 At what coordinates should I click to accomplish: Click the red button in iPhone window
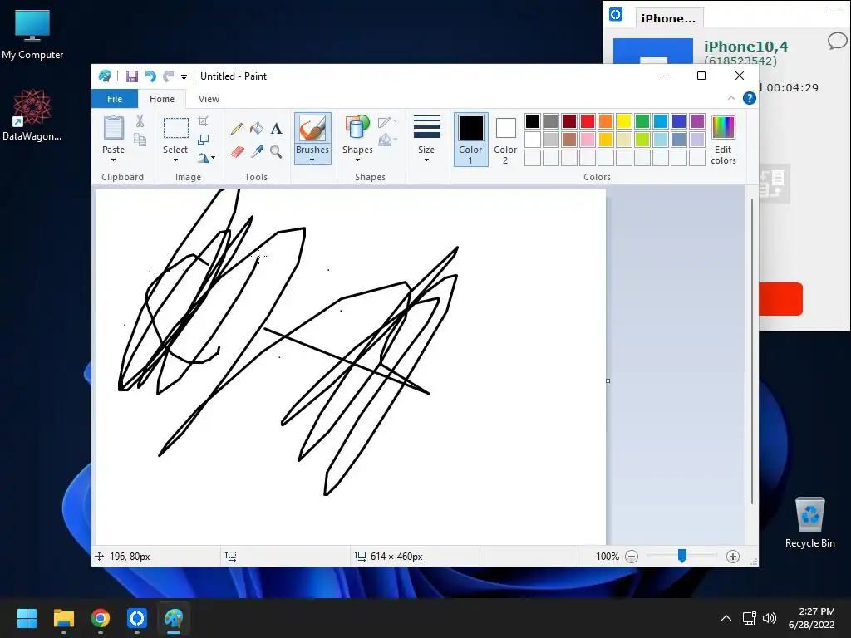[x=780, y=299]
